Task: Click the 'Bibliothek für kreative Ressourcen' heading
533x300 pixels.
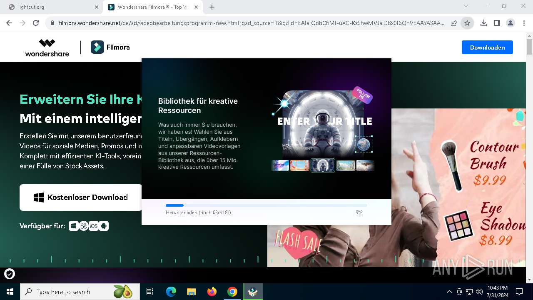Action: coord(198,106)
